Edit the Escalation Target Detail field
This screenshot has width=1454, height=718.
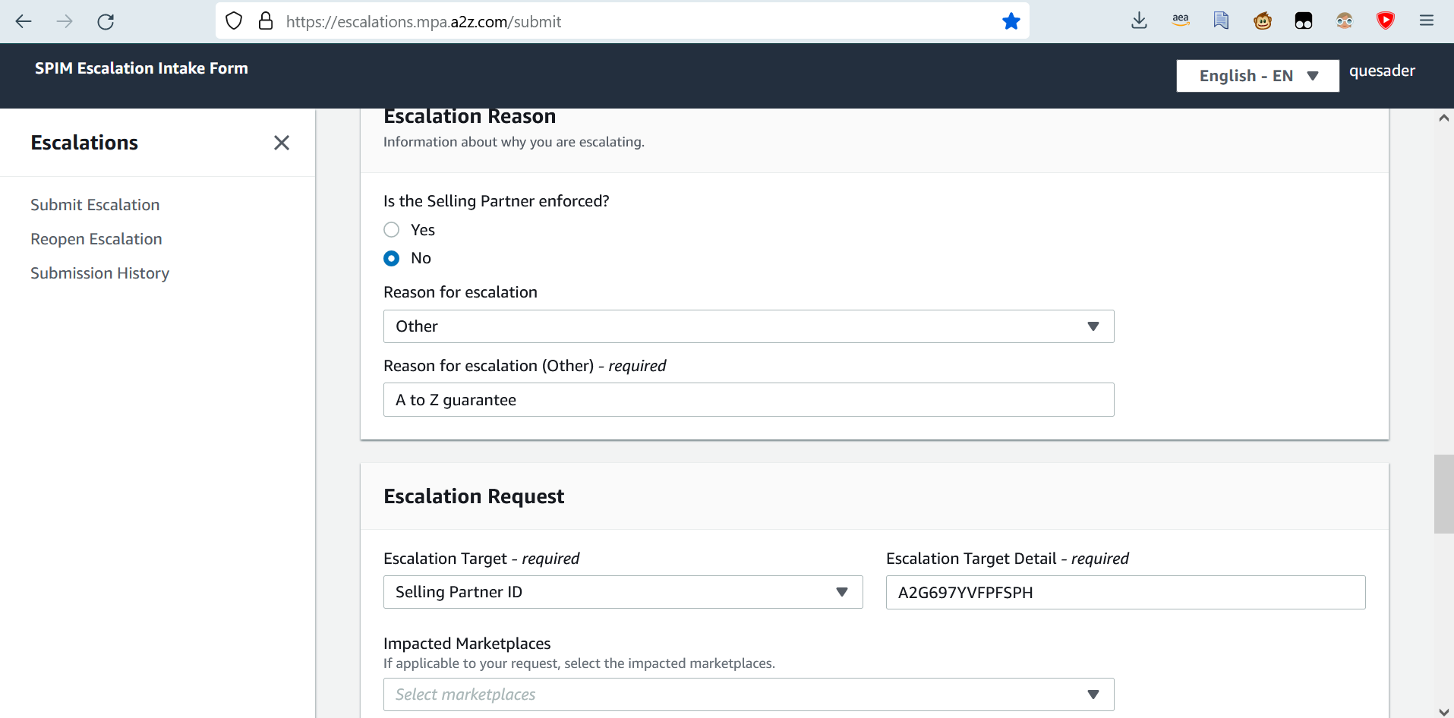coord(1125,593)
